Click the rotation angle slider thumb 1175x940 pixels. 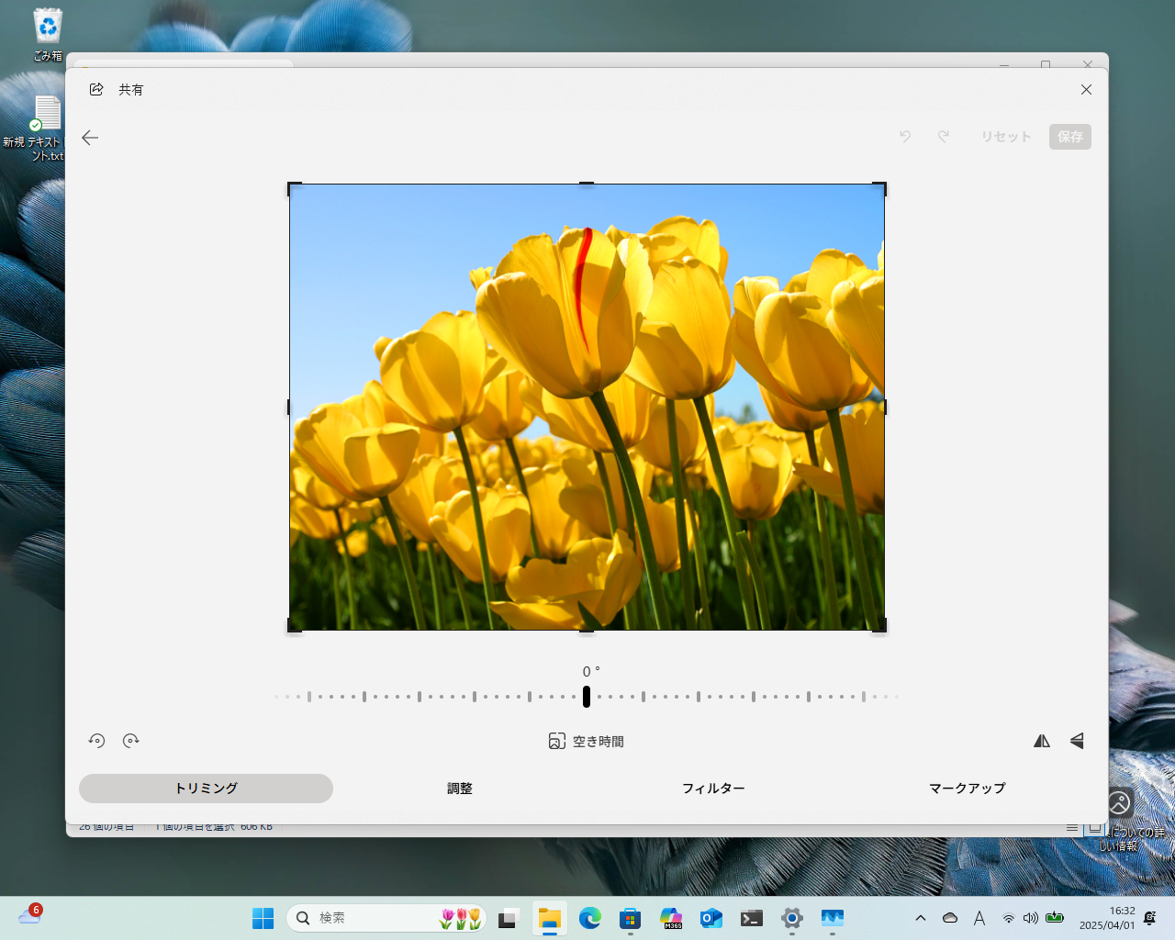[x=587, y=697]
